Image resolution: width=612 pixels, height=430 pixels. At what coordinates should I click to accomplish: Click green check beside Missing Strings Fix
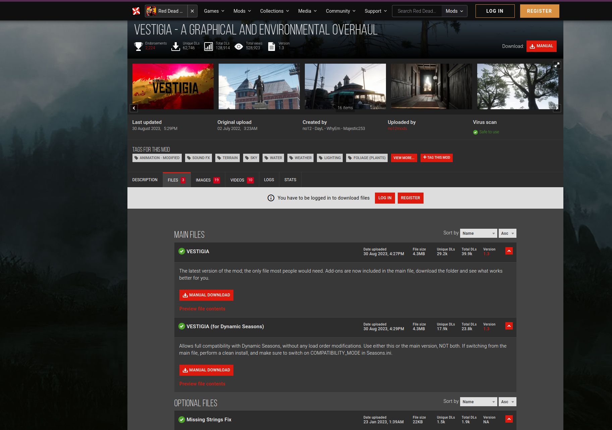click(x=182, y=419)
